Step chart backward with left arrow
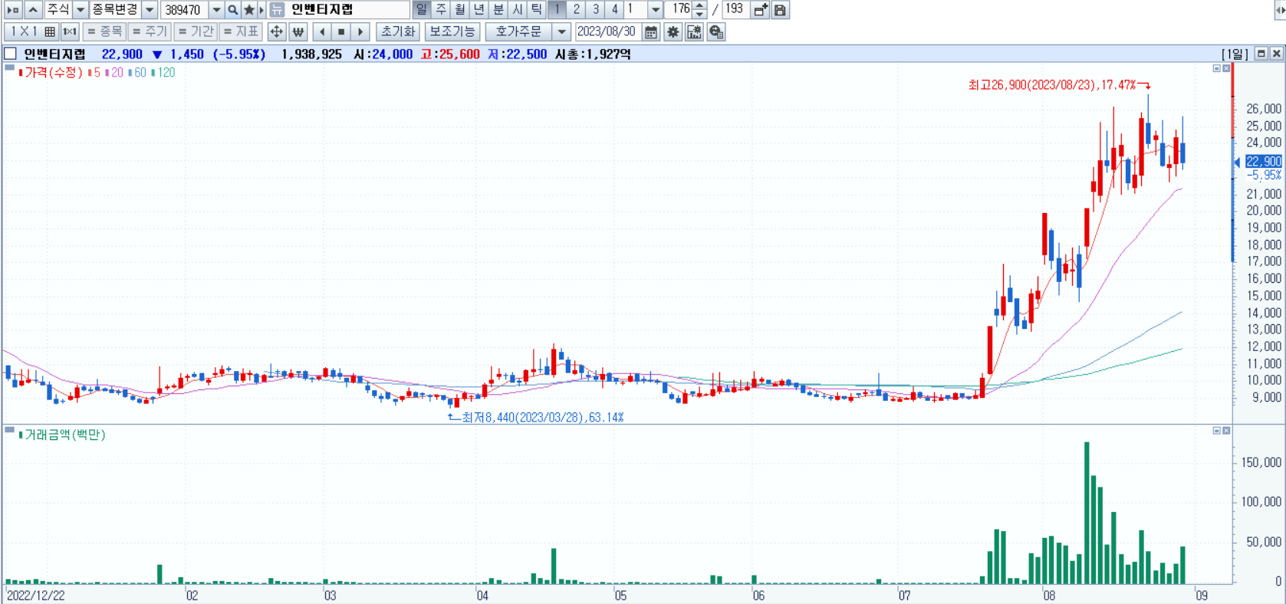Viewport: 1286px width, 604px height. (x=322, y=31)
